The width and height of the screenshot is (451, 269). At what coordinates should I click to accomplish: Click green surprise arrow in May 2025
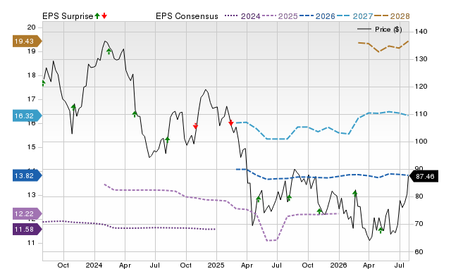pyautogui.click(x=259, y=199)
